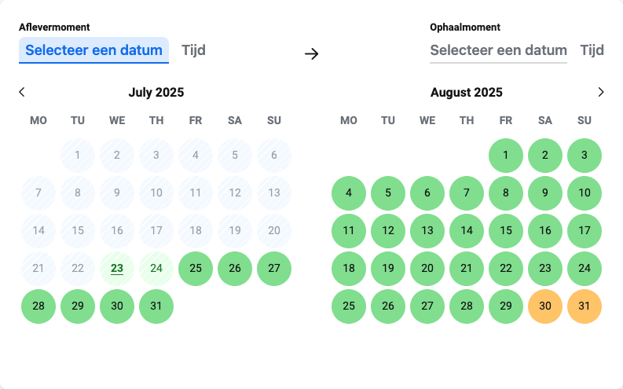Screen dimensions: 623x389
Task: Choose the orange August 30 date
Action: pyautogui.click(x=545, y=306)
